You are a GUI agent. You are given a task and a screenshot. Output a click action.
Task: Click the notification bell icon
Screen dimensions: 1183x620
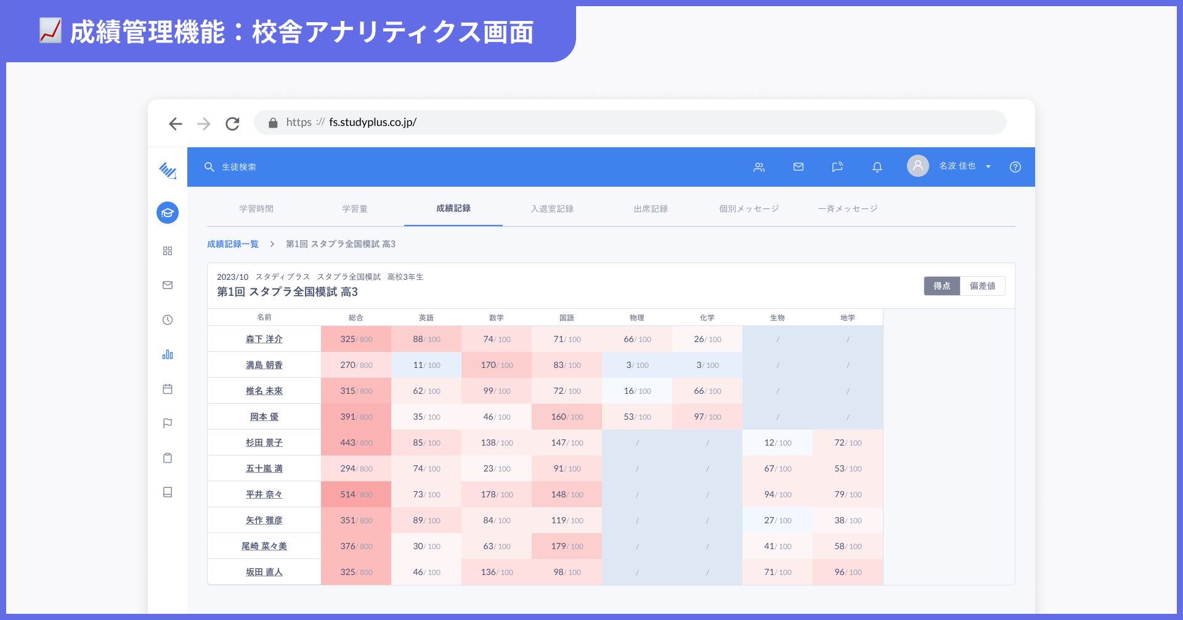(877, 167)
